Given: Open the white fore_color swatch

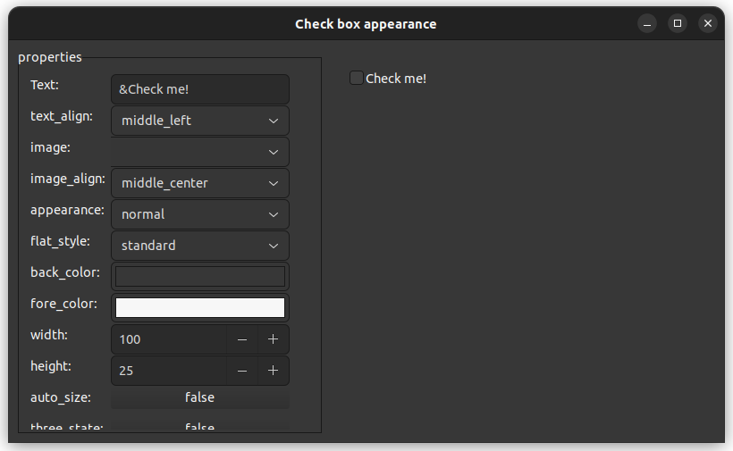Looking at the screenshot, I should 199,308.
